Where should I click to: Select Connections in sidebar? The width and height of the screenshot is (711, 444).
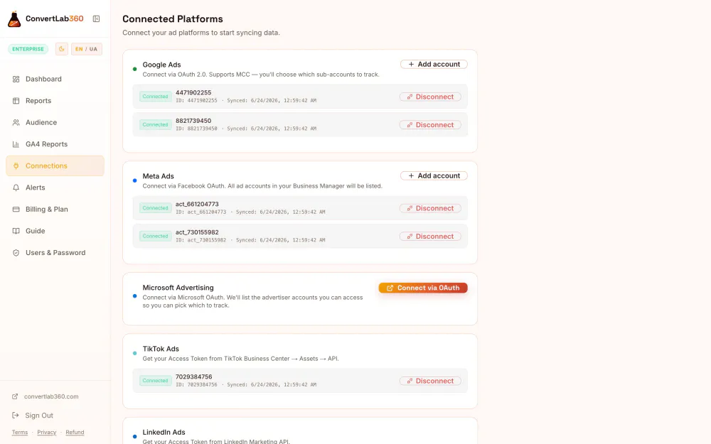tap(55, 166)
